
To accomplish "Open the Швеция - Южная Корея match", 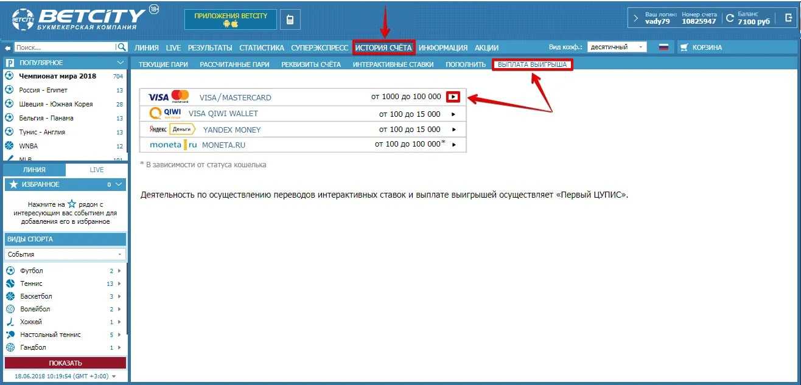I will click(x=56, y=104).
